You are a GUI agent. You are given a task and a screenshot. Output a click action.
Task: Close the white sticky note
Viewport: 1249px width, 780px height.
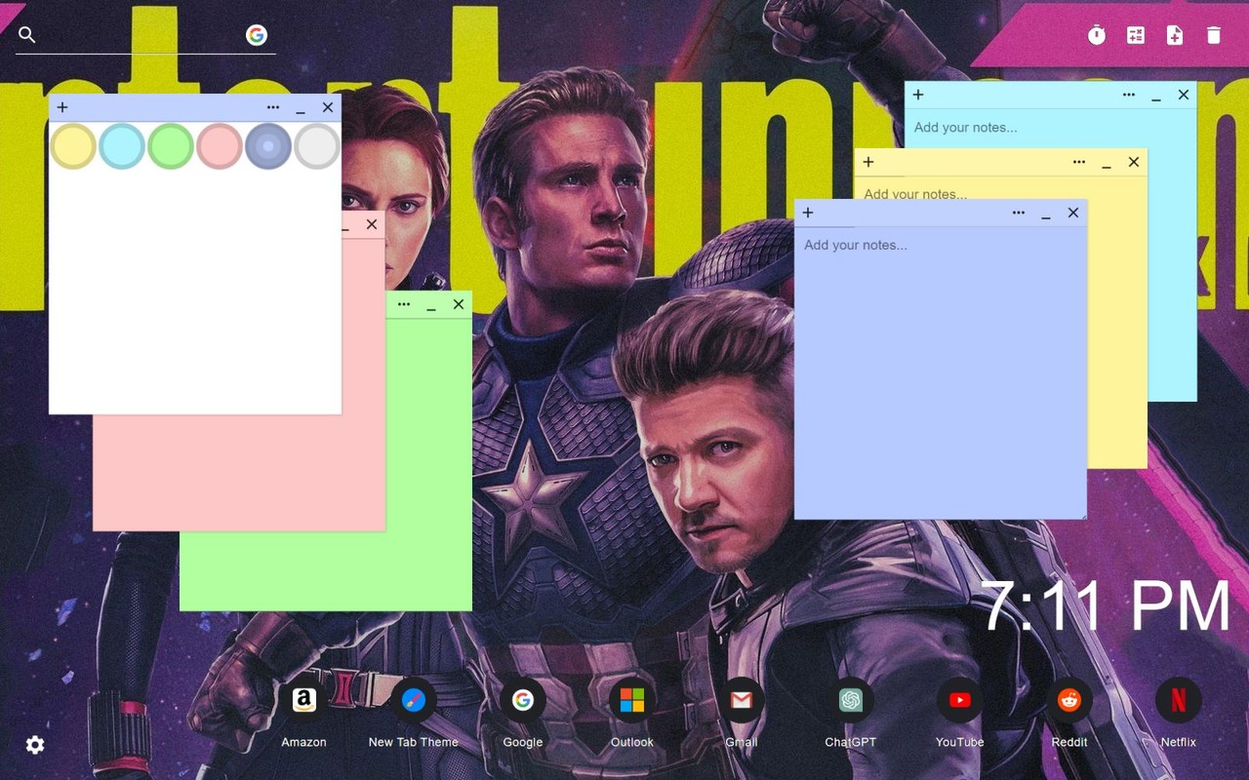pyautogui.click(x=328, y=107)
